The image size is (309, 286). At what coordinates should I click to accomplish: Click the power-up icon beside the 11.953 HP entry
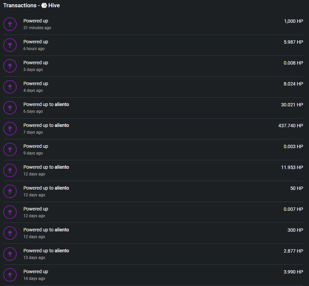(x=10, y=171)
